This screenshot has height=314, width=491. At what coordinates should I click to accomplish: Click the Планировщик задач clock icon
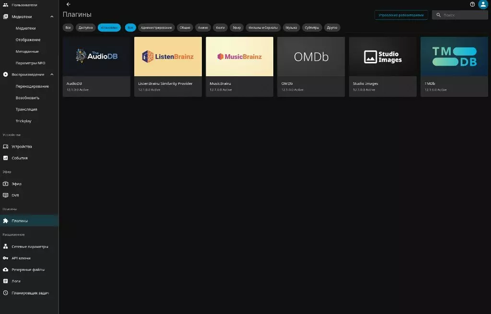5,293
